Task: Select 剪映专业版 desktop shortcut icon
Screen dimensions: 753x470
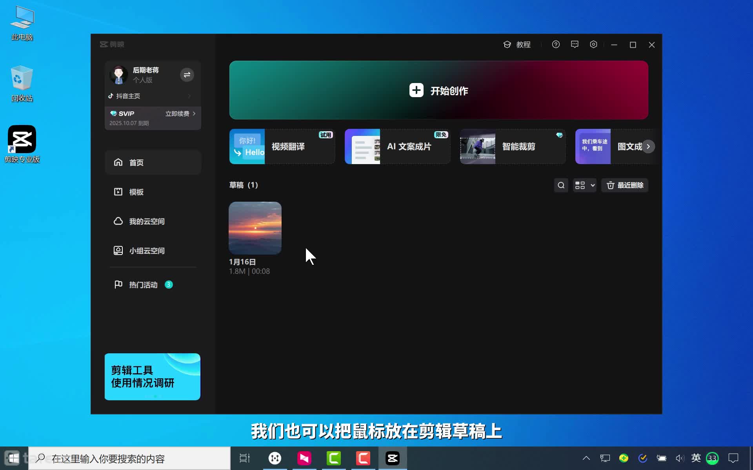Action: tap(22, 144)
